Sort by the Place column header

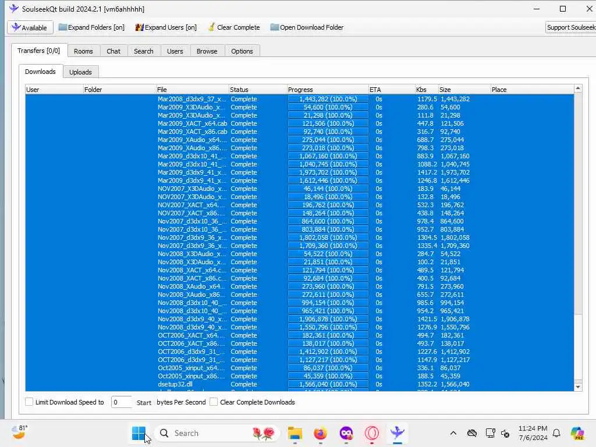point(532,90)
